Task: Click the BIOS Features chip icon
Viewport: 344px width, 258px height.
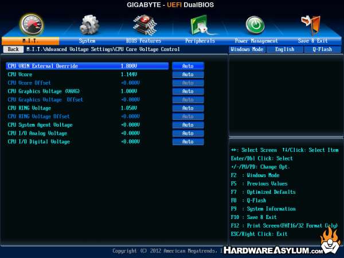Action: click(145, 25)
